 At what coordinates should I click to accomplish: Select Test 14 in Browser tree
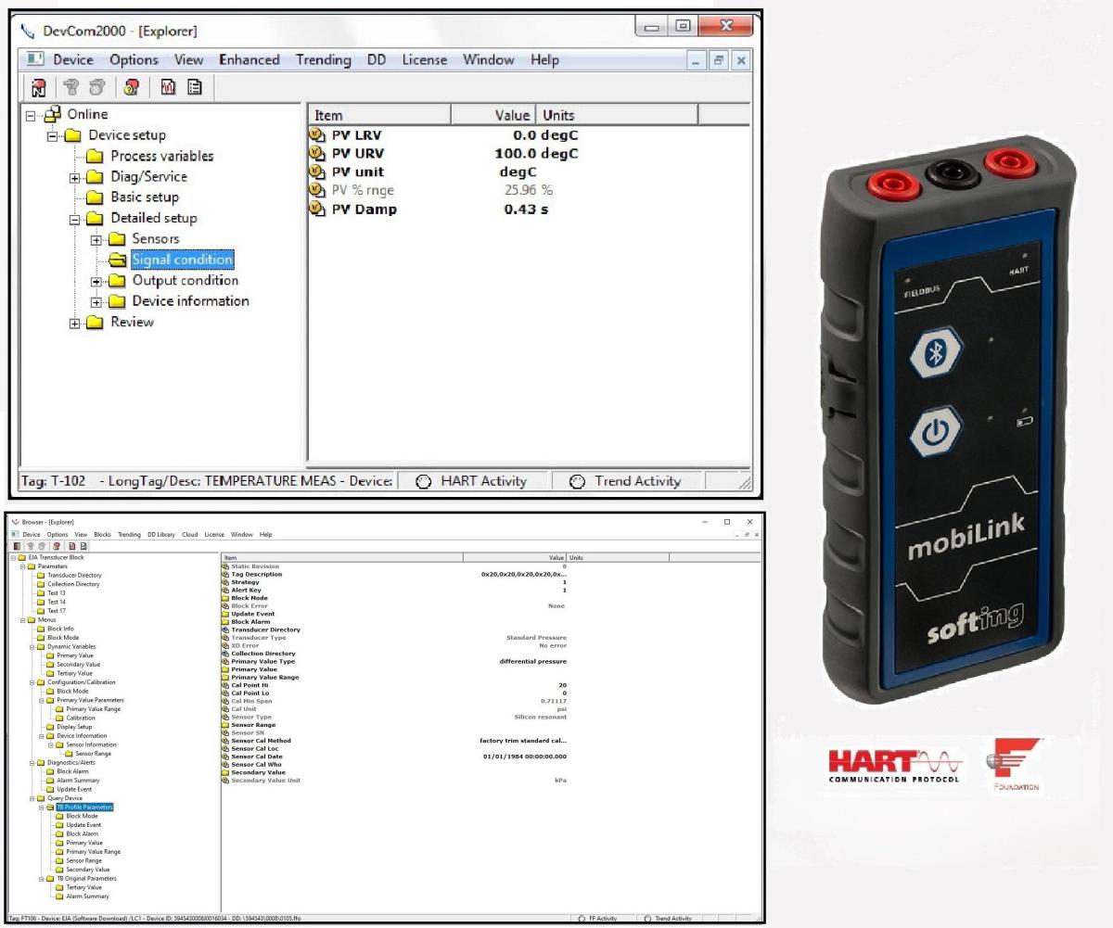(x=57, y=603)
